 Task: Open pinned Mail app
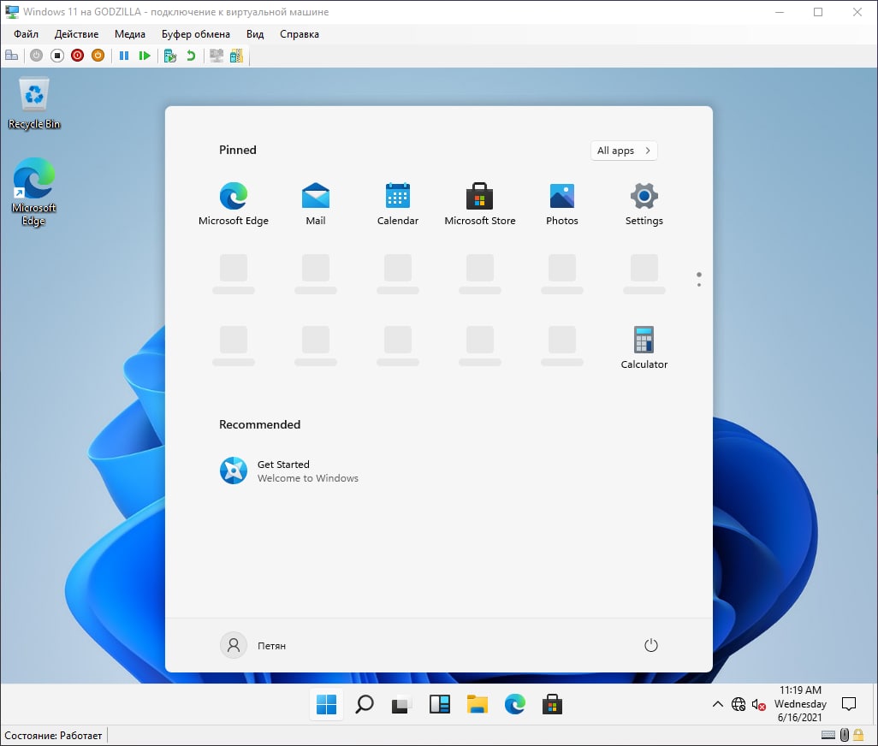tap(316, 203)
